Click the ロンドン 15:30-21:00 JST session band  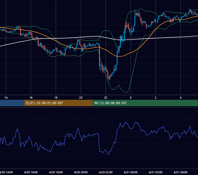tap(58, 103)
